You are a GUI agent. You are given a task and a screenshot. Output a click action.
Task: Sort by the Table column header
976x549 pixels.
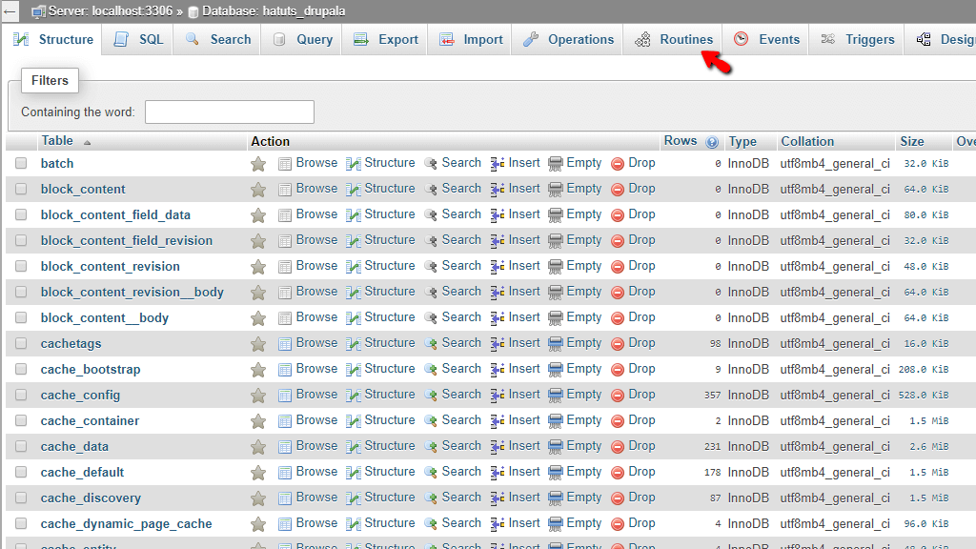click(x=57, y=141)
